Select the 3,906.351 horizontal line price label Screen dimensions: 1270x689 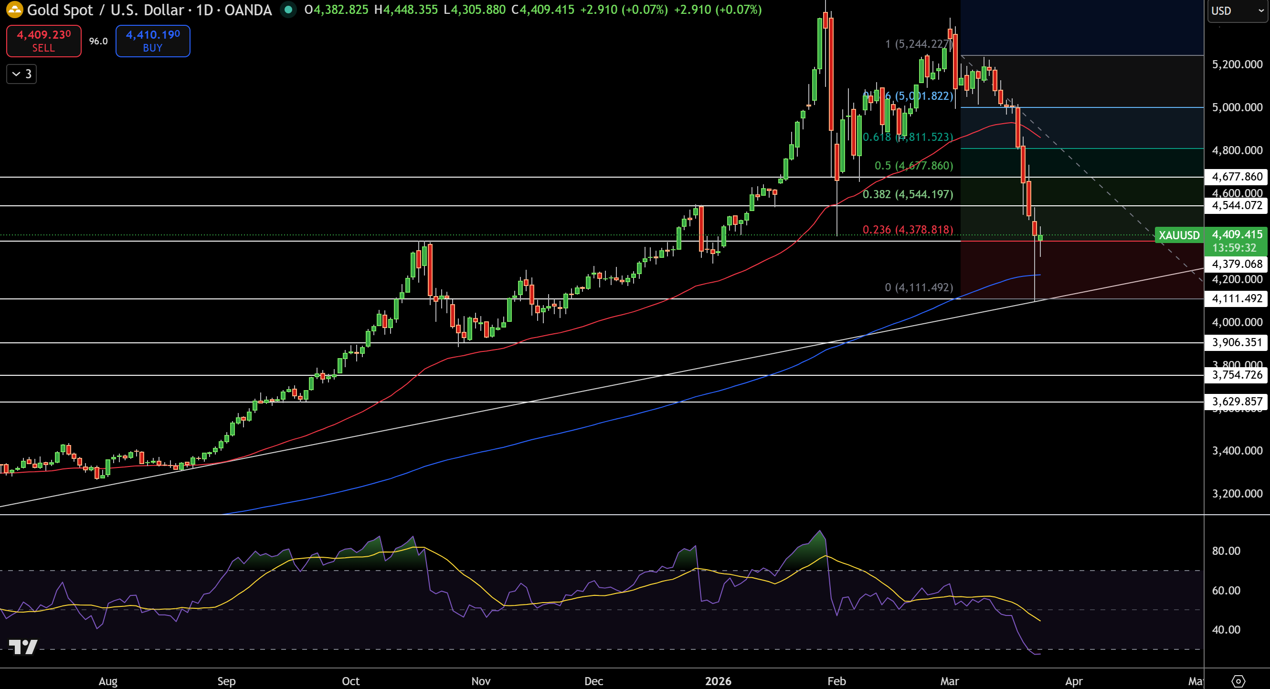tap(1237, 342)
